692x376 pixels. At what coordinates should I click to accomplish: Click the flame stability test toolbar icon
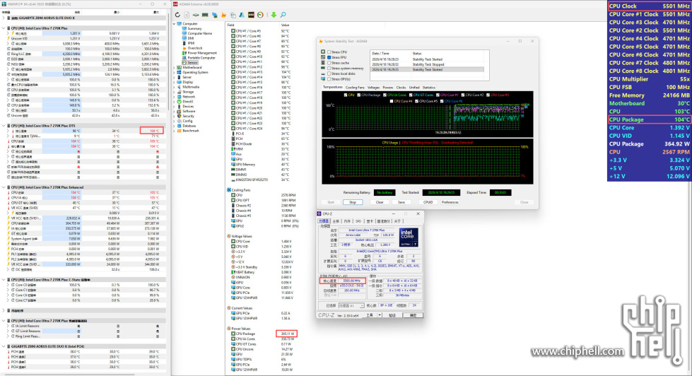pos(224,15)
